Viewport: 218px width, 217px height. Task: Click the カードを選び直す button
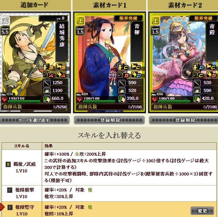[x=35, y=120]
